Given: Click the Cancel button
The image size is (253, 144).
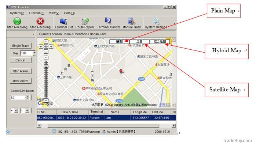Looking at the screenshot, I should (21, 60).
